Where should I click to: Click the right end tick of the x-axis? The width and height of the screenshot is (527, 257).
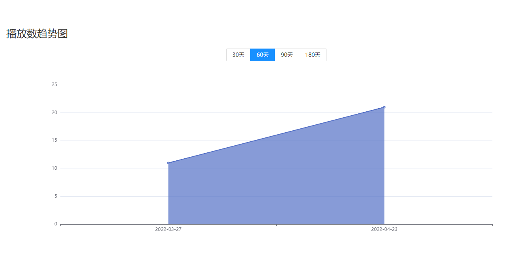pos(492,225)
